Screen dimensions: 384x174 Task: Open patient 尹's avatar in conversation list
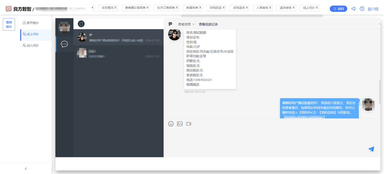pyautogui.click(x=82, y=37)
